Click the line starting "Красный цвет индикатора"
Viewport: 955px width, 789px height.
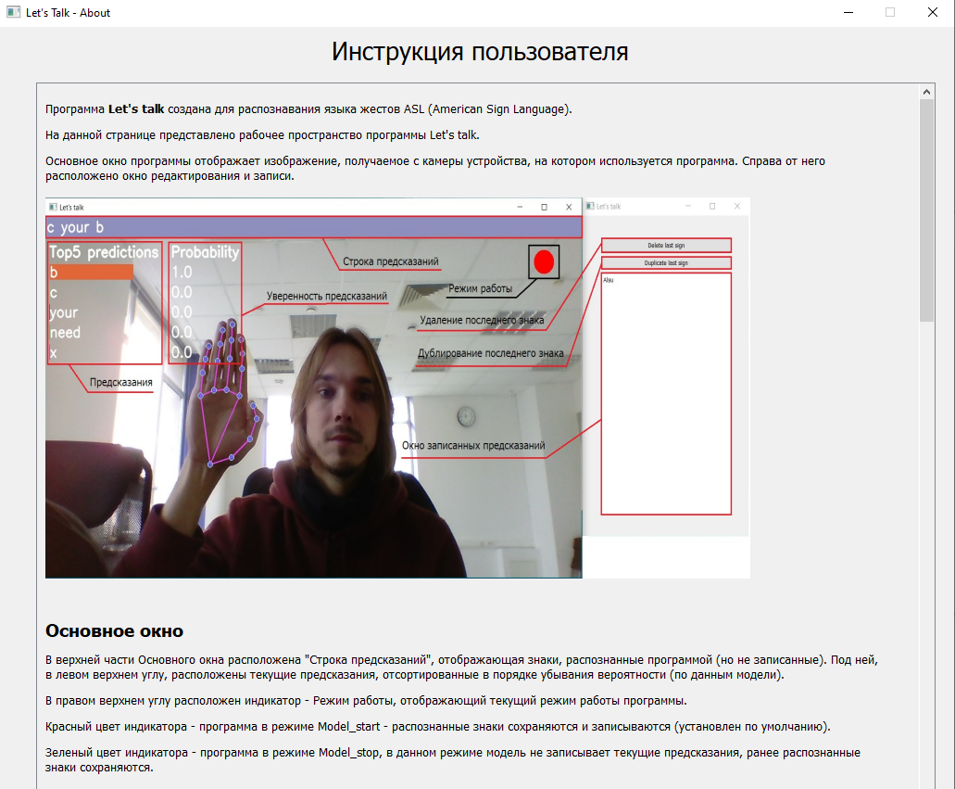(x=437, y=727)
